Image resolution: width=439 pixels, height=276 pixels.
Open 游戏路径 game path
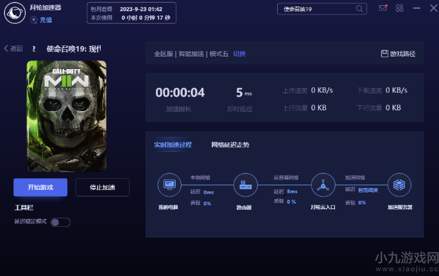pos(398,54)
